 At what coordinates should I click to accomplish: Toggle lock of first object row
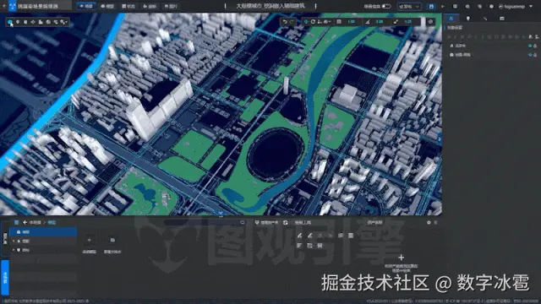535,46
